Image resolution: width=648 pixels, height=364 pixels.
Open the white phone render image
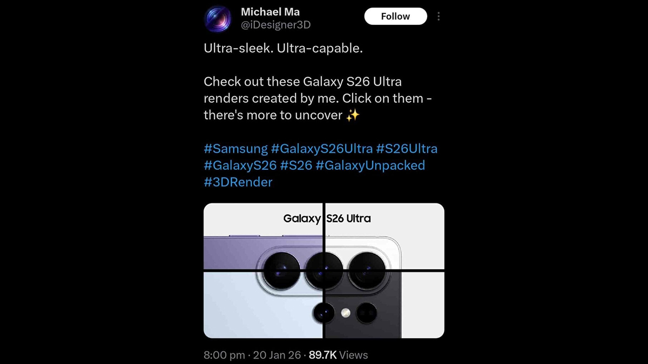point(384,236)
